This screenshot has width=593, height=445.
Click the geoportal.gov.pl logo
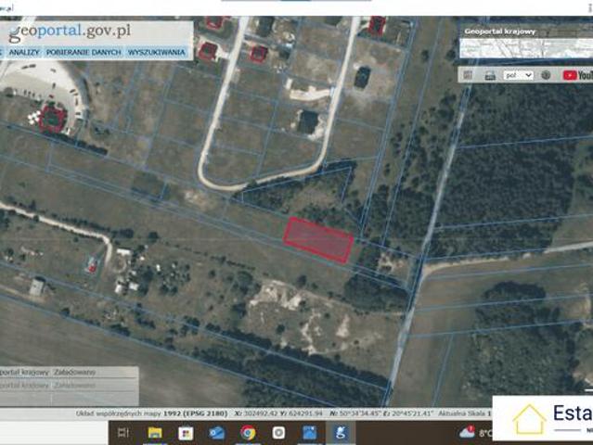pyautogui.click(x=70, y=32)
